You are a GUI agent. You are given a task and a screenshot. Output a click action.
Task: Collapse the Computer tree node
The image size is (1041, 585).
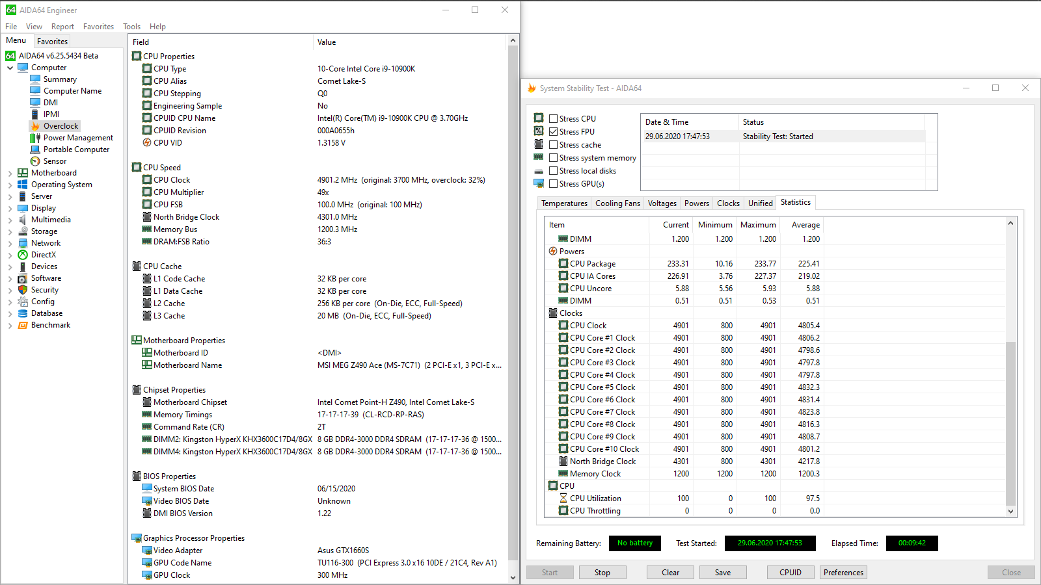click(x=10, y=68)
